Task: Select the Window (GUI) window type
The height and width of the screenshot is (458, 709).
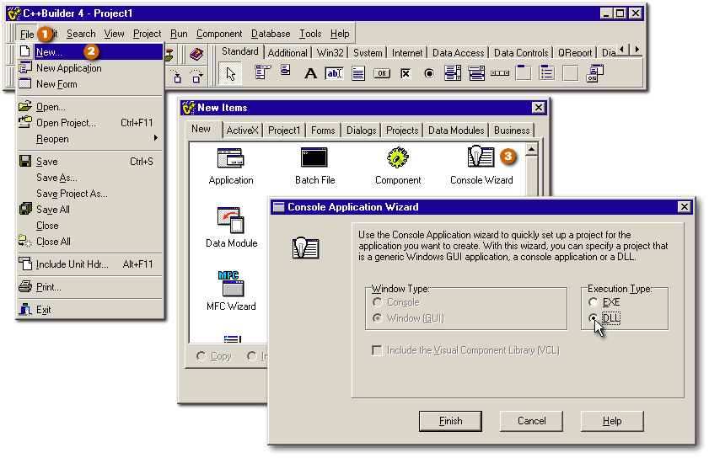Action: (408, 318)
